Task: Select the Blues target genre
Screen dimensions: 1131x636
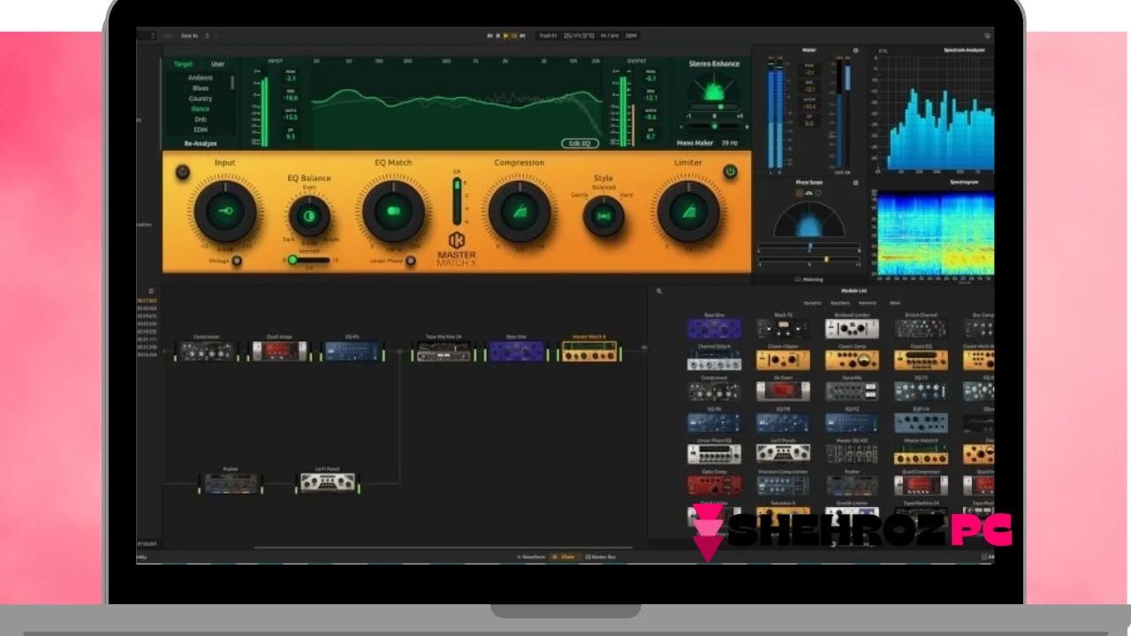Action: tap(201, 88)
